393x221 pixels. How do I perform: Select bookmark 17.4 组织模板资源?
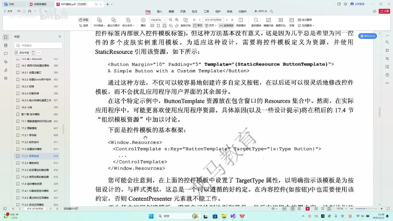point(37,184)
